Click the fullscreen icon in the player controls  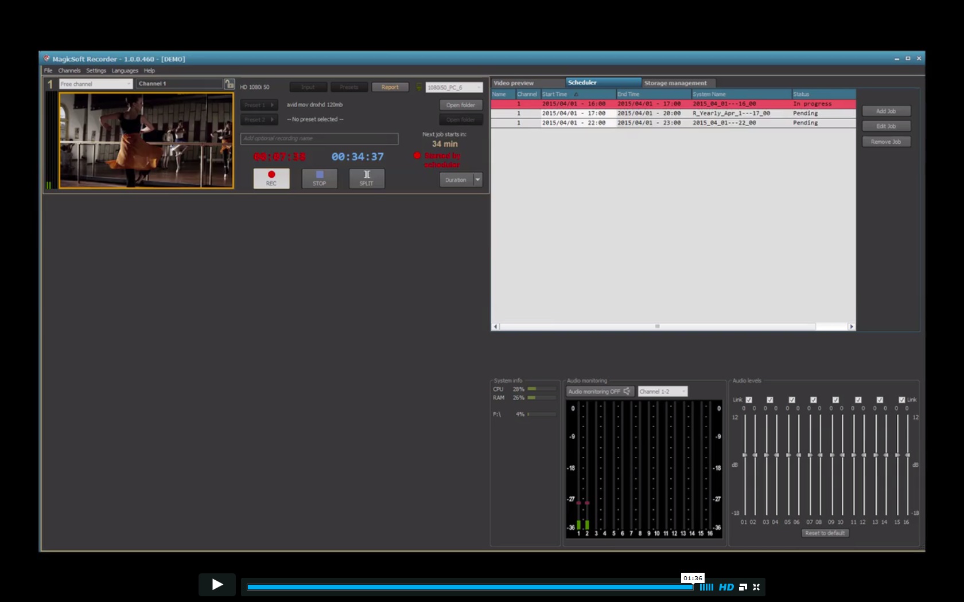[757, 587]
